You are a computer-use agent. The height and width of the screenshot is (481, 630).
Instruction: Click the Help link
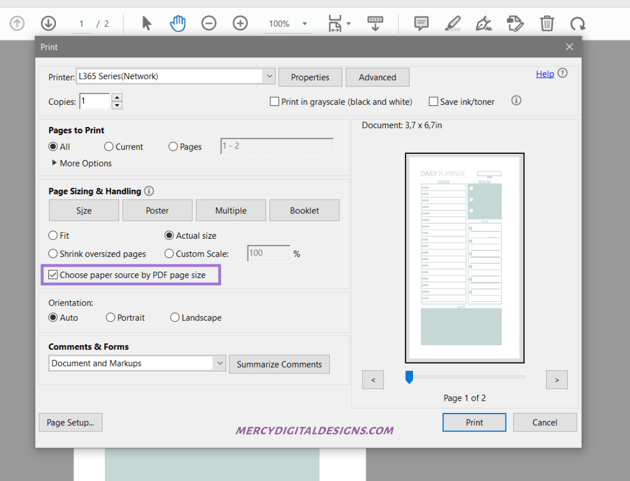tap(545, 74)
